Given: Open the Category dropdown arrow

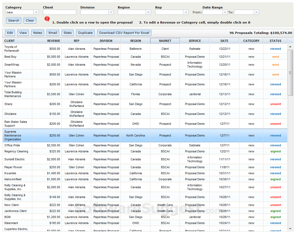Looking at the screenshot, I should coord(36,12).
